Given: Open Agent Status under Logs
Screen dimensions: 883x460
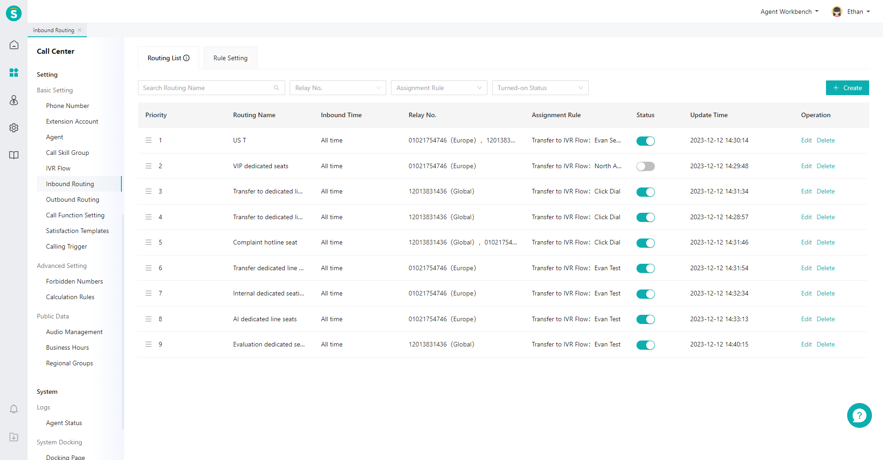Looking at the screenshot, I should coord(64,423).
